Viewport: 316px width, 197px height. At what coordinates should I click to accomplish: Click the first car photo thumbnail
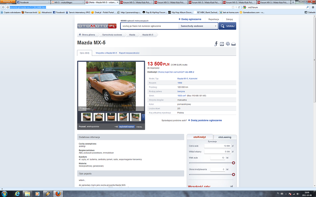click(x=87, y=117)
